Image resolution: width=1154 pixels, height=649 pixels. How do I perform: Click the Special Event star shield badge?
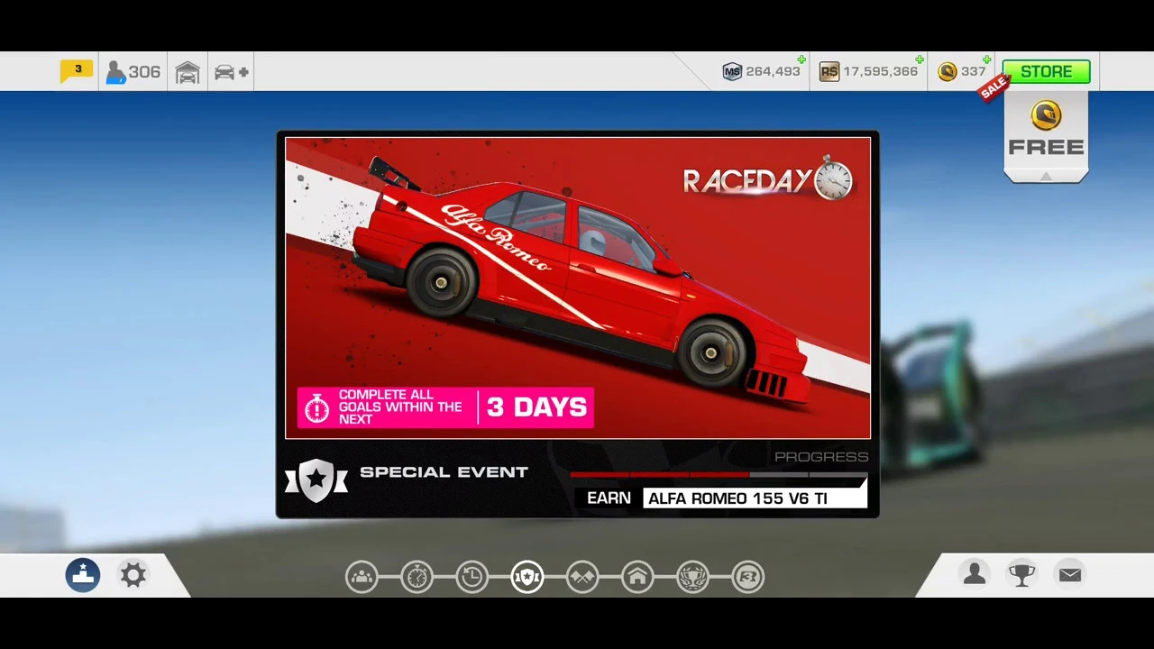pyautogui.click(x=316, y=479)
